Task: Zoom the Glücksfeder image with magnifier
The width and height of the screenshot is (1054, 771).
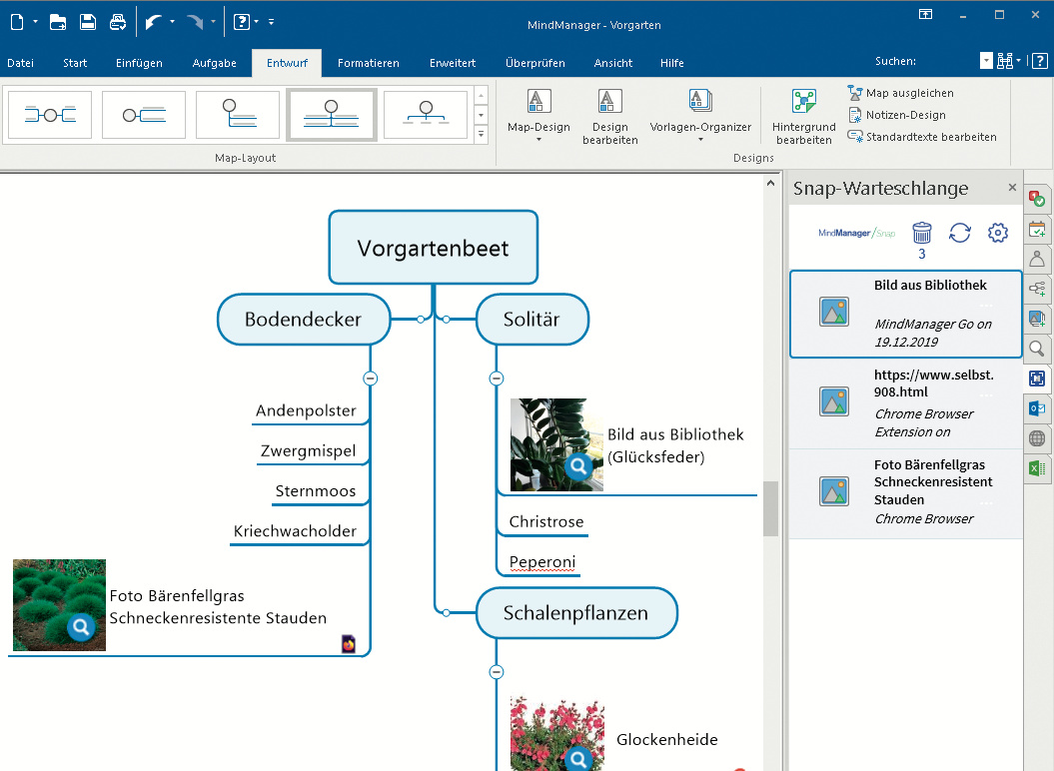Action: [578, 465]
